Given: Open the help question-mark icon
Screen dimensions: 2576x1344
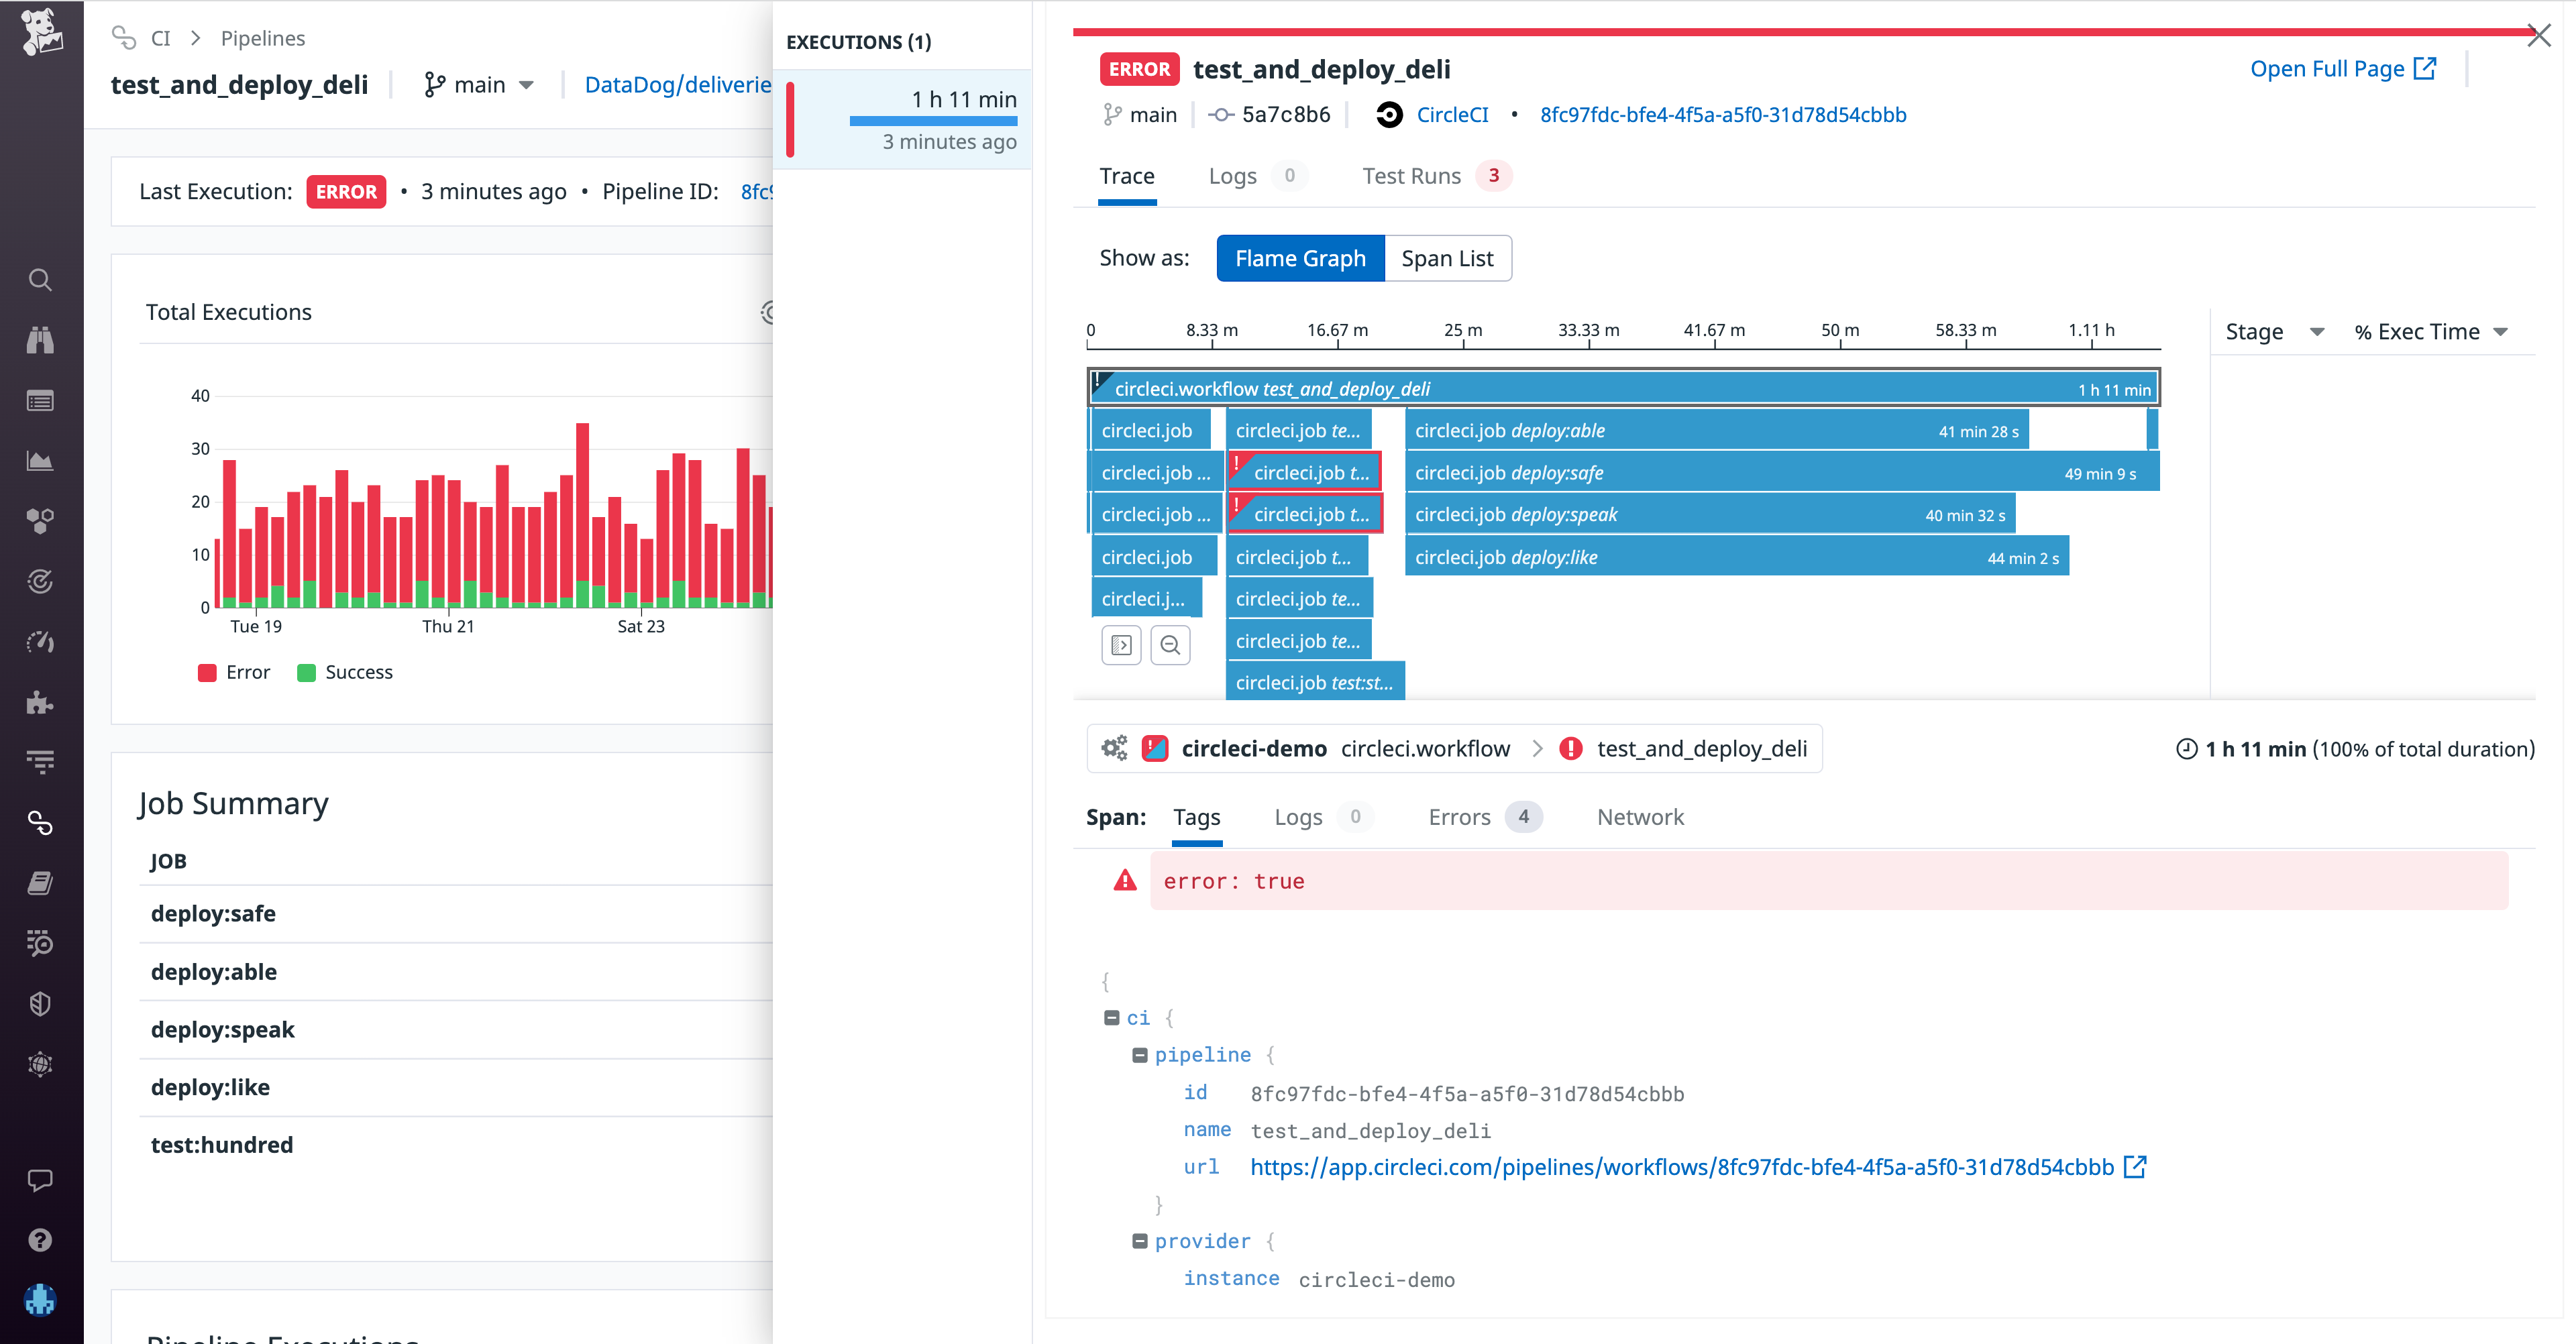Looking at the screenshot, I should [x=40, y=1239].
